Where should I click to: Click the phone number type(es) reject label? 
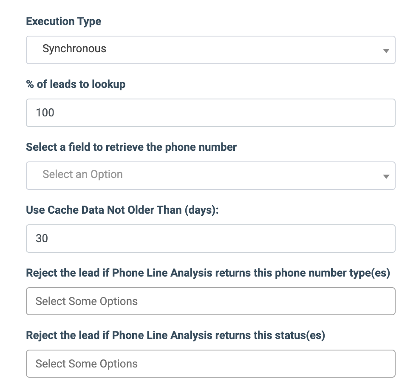pos(208,273)
